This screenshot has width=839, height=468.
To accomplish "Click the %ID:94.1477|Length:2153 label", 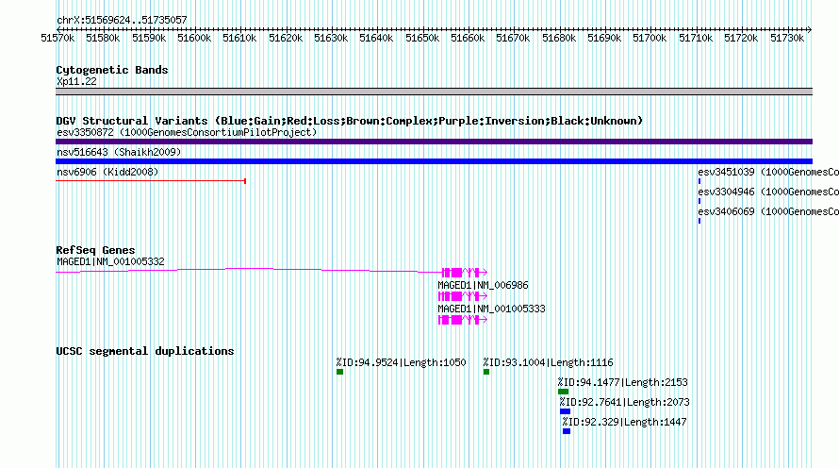I will (x=623, y=383).
